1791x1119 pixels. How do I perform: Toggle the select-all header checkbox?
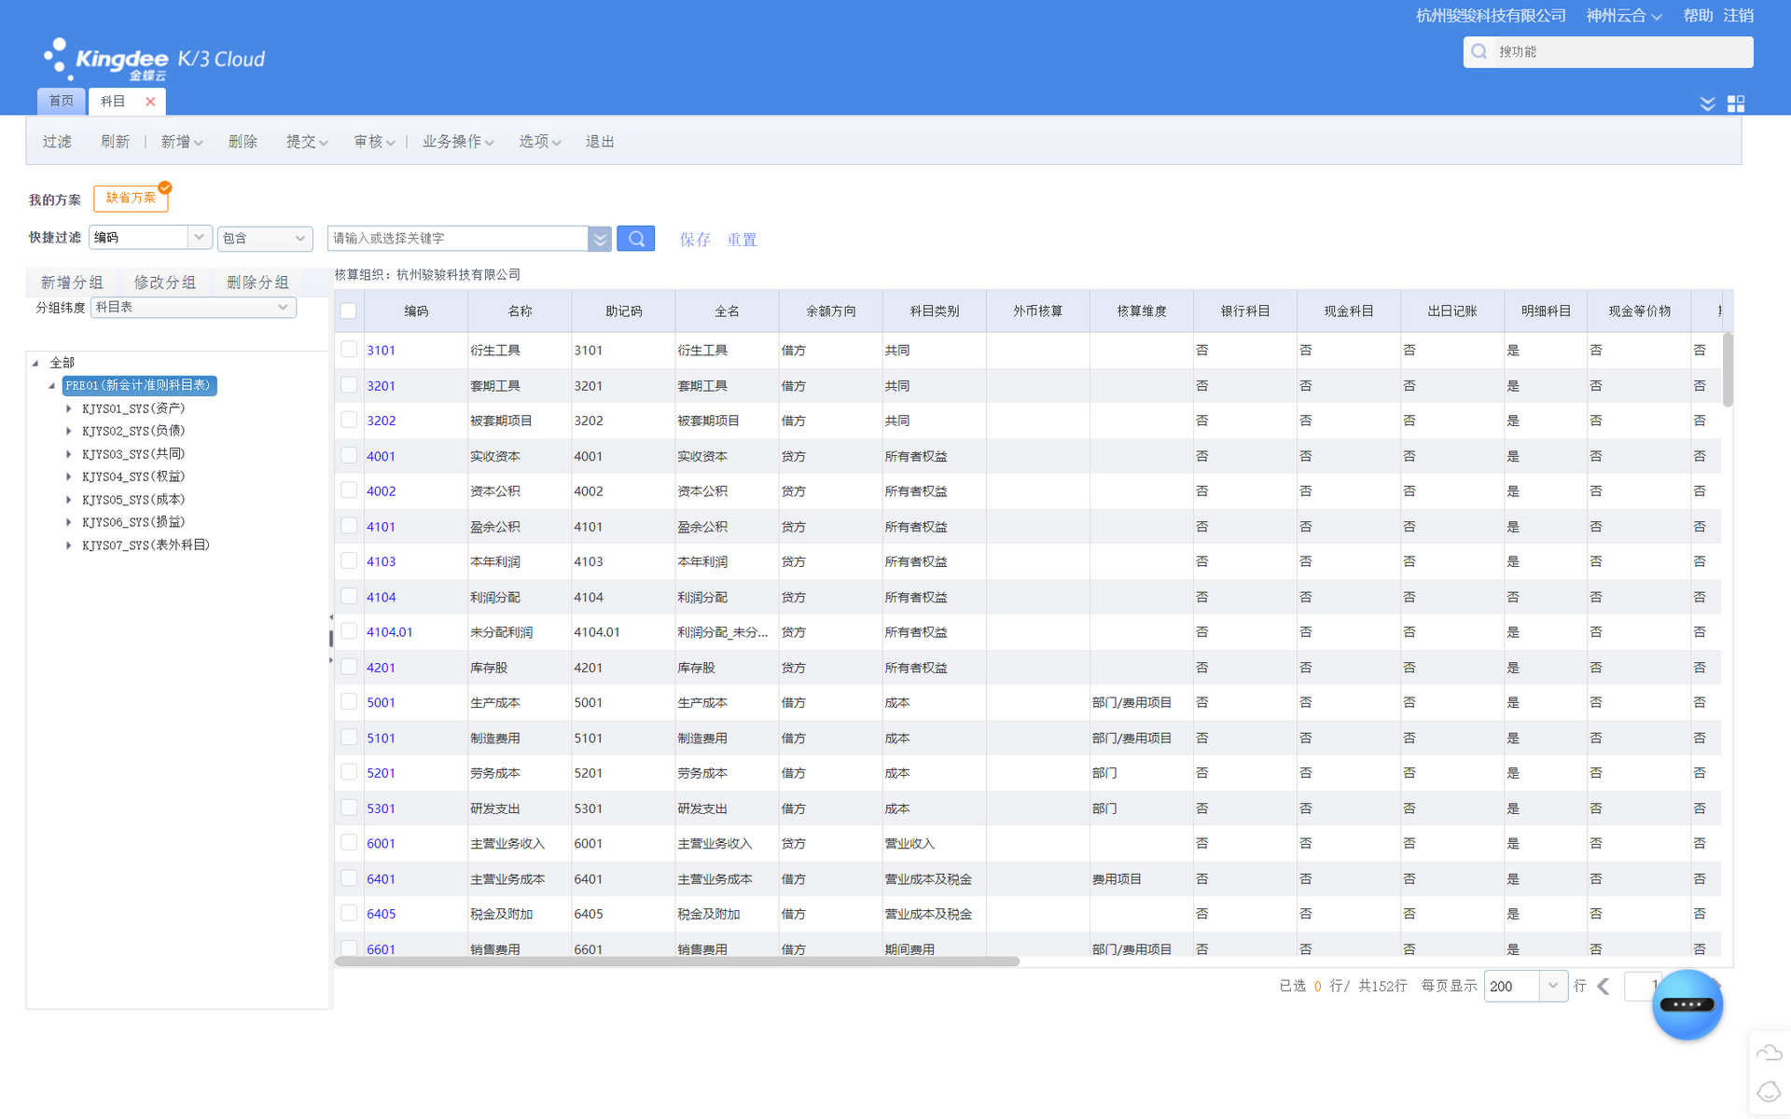click(348, 311)
